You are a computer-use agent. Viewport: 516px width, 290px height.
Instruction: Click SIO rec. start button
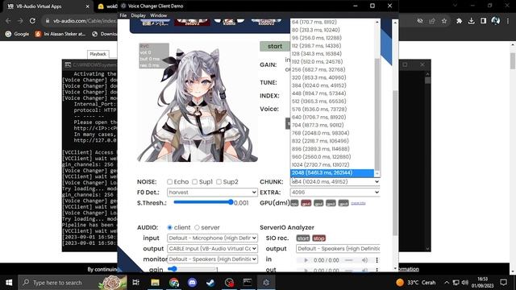pyautogui.click(x=303, y=238)
